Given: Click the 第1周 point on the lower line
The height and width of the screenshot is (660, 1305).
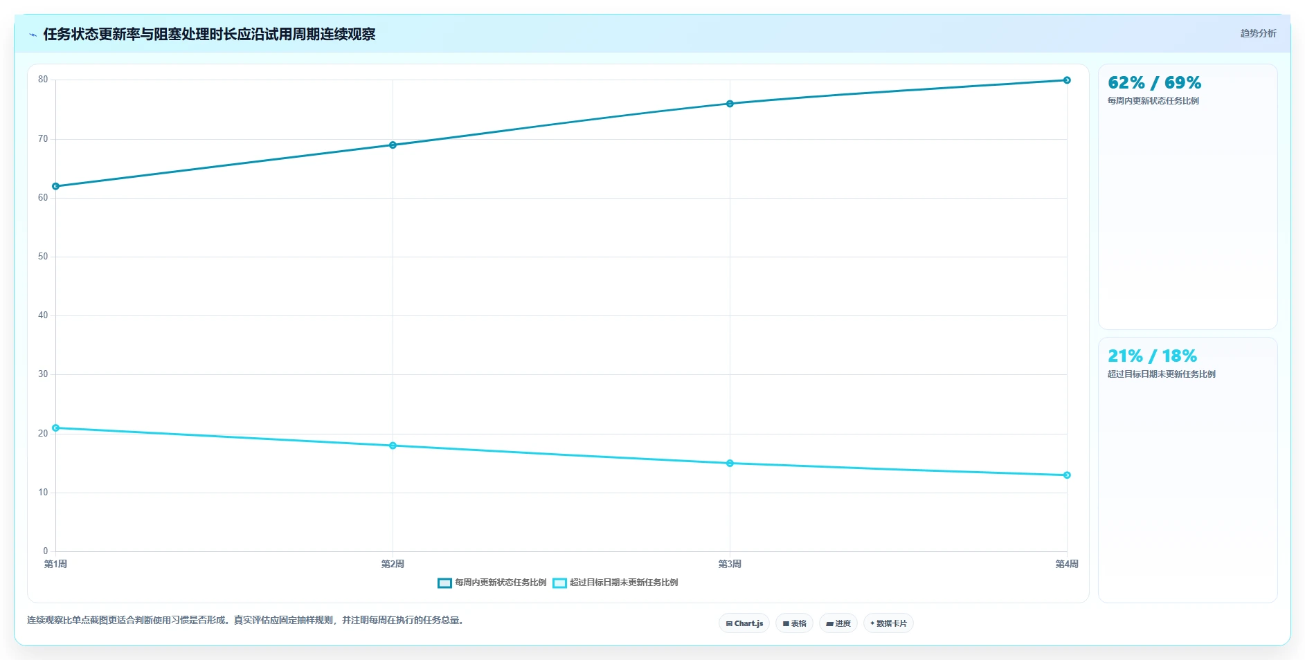Looking at the screenshot, I should click(x=56, y=428).
